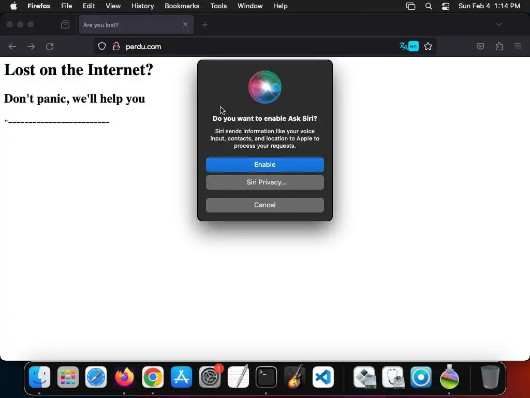The height and width of the screenshot is (398, 530).
Task: Click 'Don't panic, we'll help you' text
Action: [75, 98]
